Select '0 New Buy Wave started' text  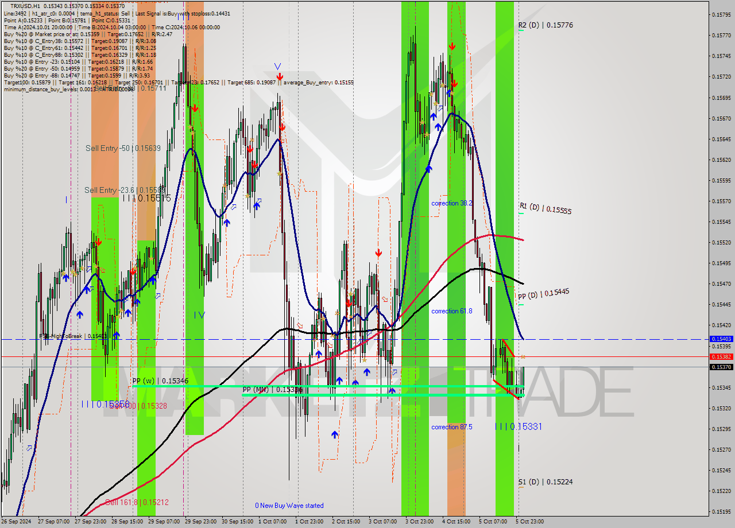point(289,506)
